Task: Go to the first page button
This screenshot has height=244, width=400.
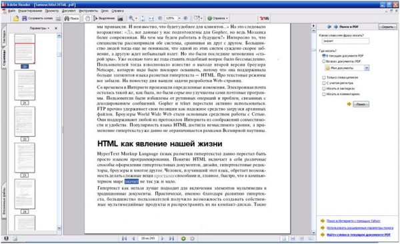Action: click(x=125, y=239)
